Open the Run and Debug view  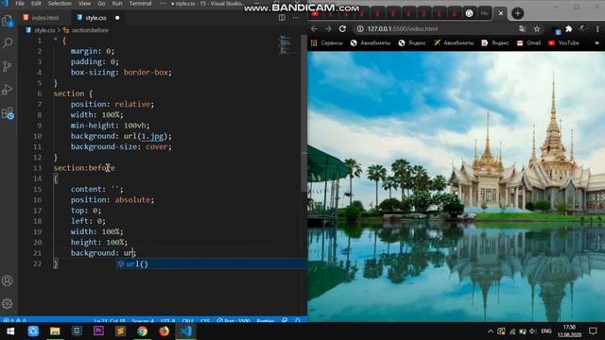(x=8, y=90)
